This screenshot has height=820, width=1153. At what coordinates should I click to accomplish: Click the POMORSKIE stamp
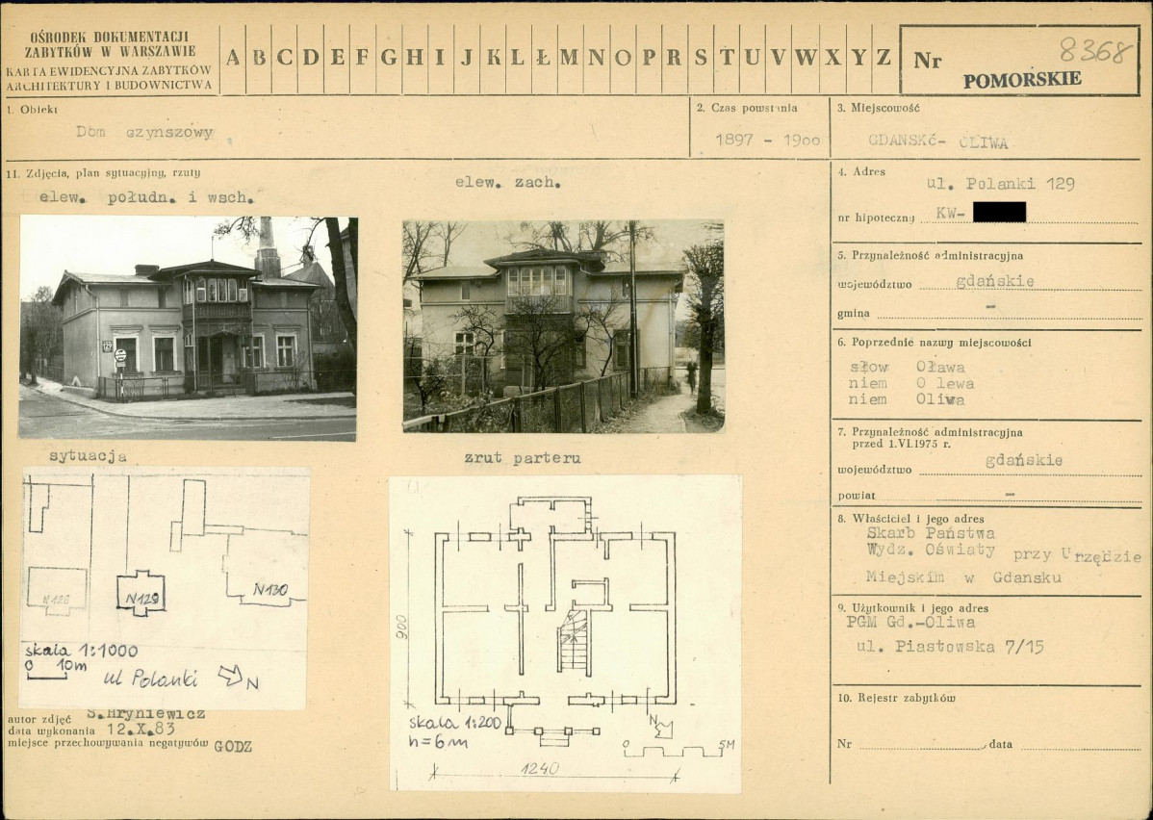[1021, 80]
